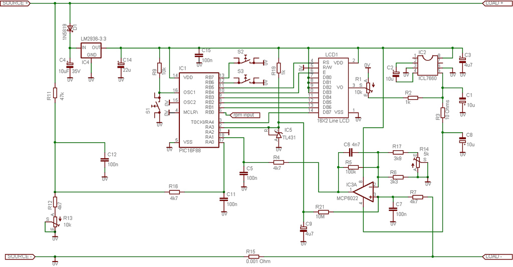This screenshot has height=267, width=513.
Task: Select capacitor C1 10u
Action: pyautogui.click(x=462, y=101)
